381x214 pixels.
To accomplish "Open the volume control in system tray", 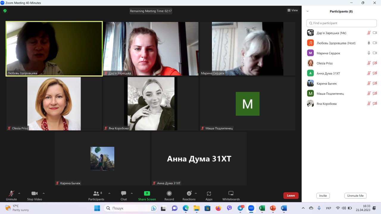I will pyautogui.click(x=344, y=208).
